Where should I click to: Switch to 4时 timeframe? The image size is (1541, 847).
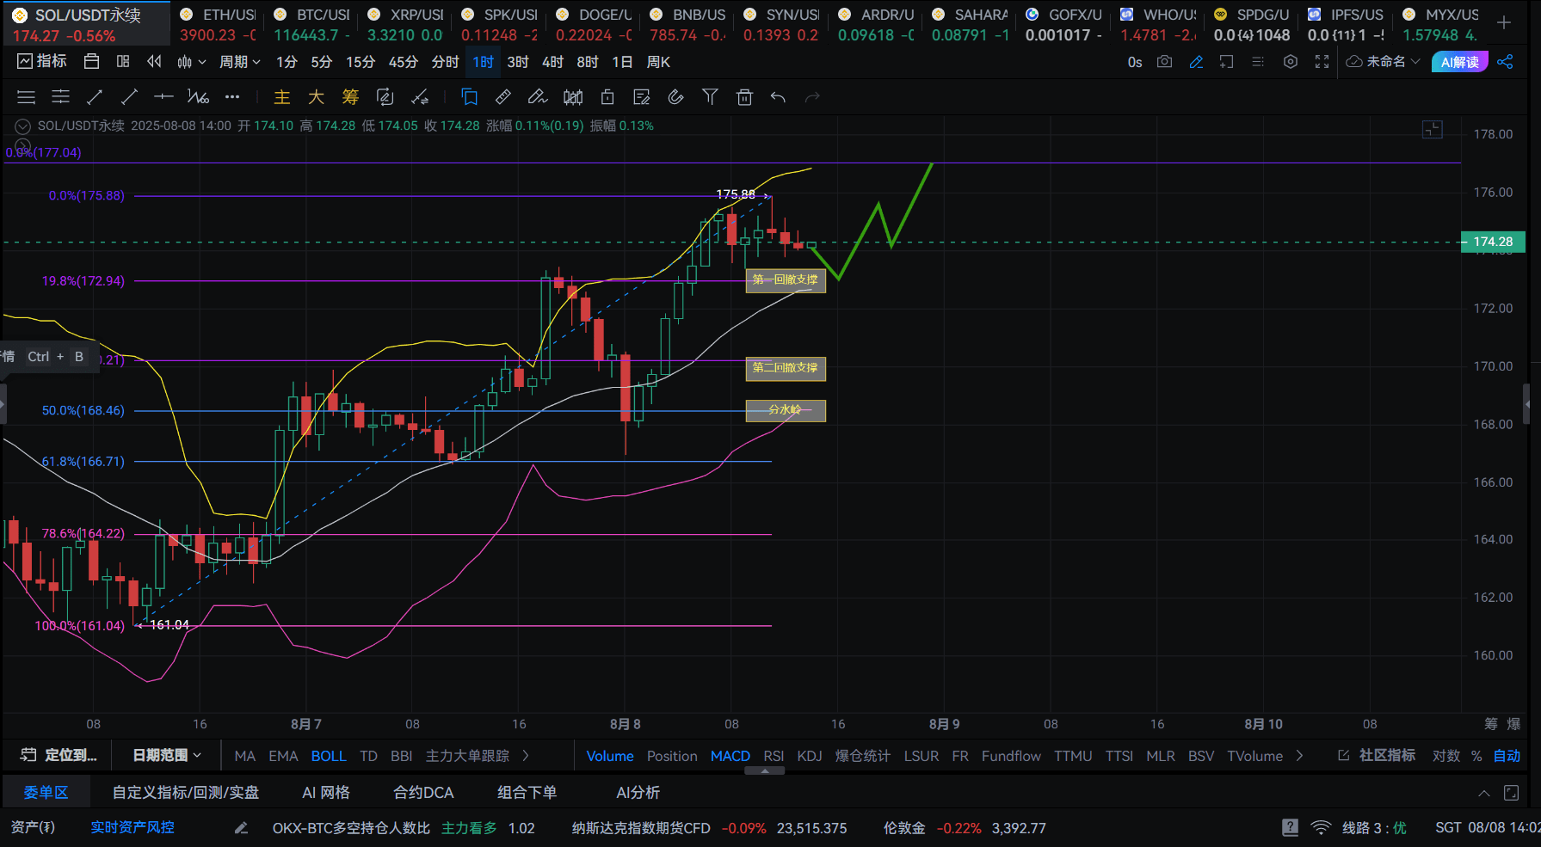tap(552, 62)
